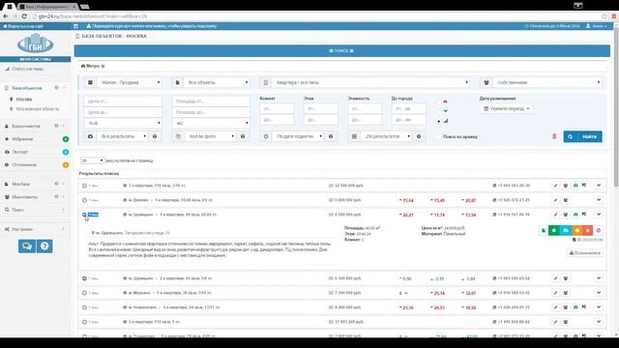Screen dimensions: 619x348
Task: Click the help icon next to '250 результатов'
Action: pyautogui.click(x=419, y=136)
